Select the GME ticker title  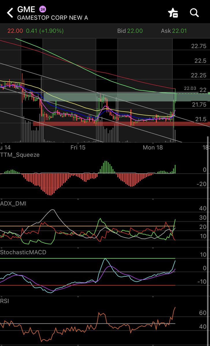pos(26,9)
